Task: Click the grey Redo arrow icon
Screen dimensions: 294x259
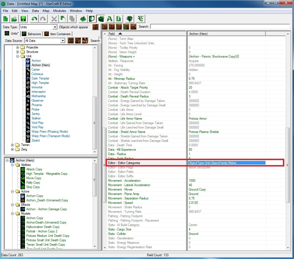Action: (x=43, y=19)
